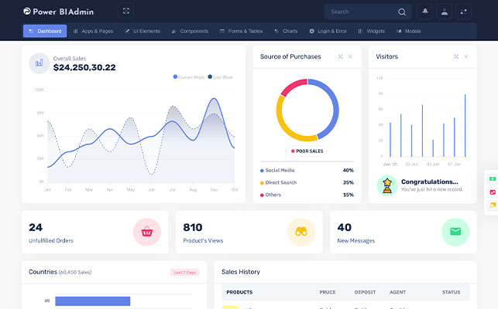Open the notifications bell icon
The width and height of the screenshot is (498, 309).
coord(424,12)
